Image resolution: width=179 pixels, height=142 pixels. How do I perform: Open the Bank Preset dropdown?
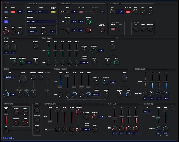click(x=32, y=12)
